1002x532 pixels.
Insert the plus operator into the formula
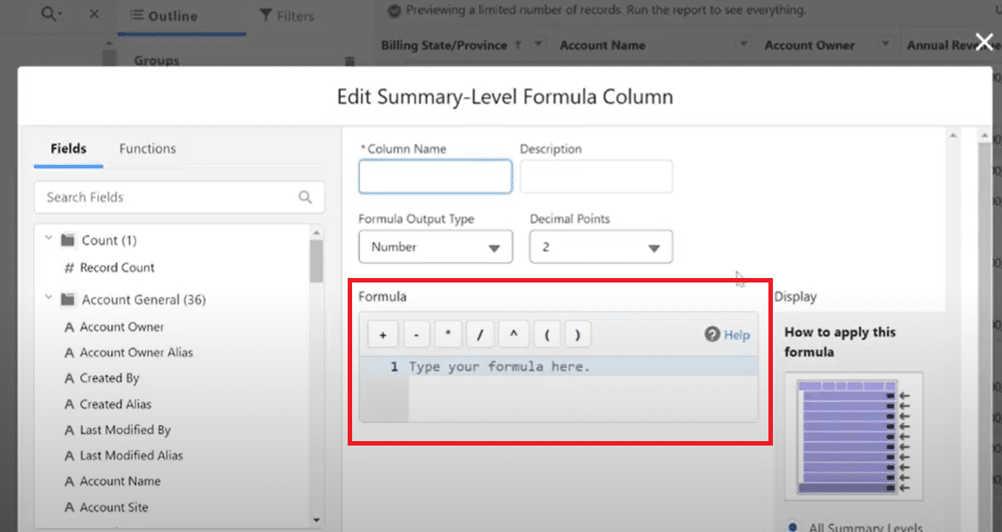[x=382, y=335]
